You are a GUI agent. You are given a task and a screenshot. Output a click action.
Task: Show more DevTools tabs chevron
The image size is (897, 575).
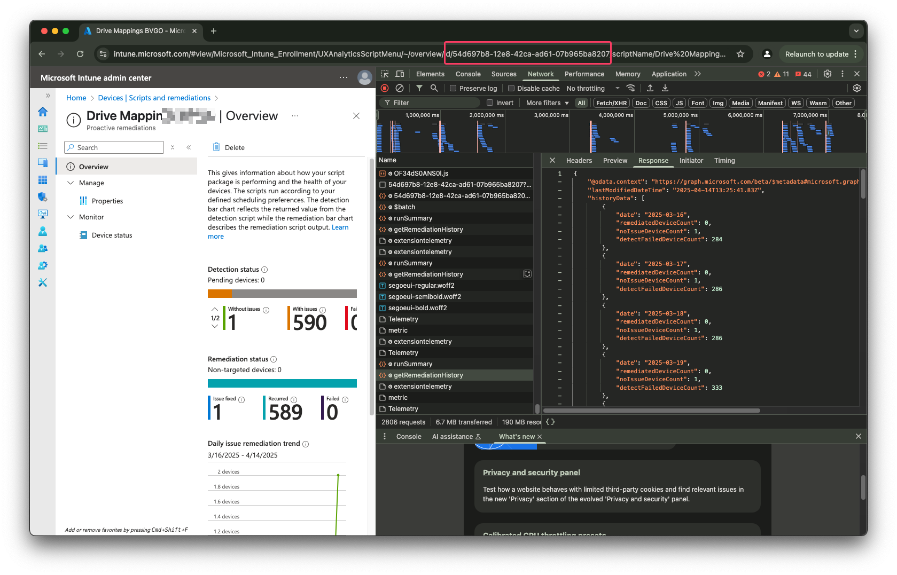coord(698,74)
